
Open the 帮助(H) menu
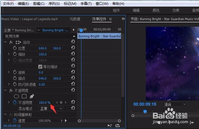(118, 4)
